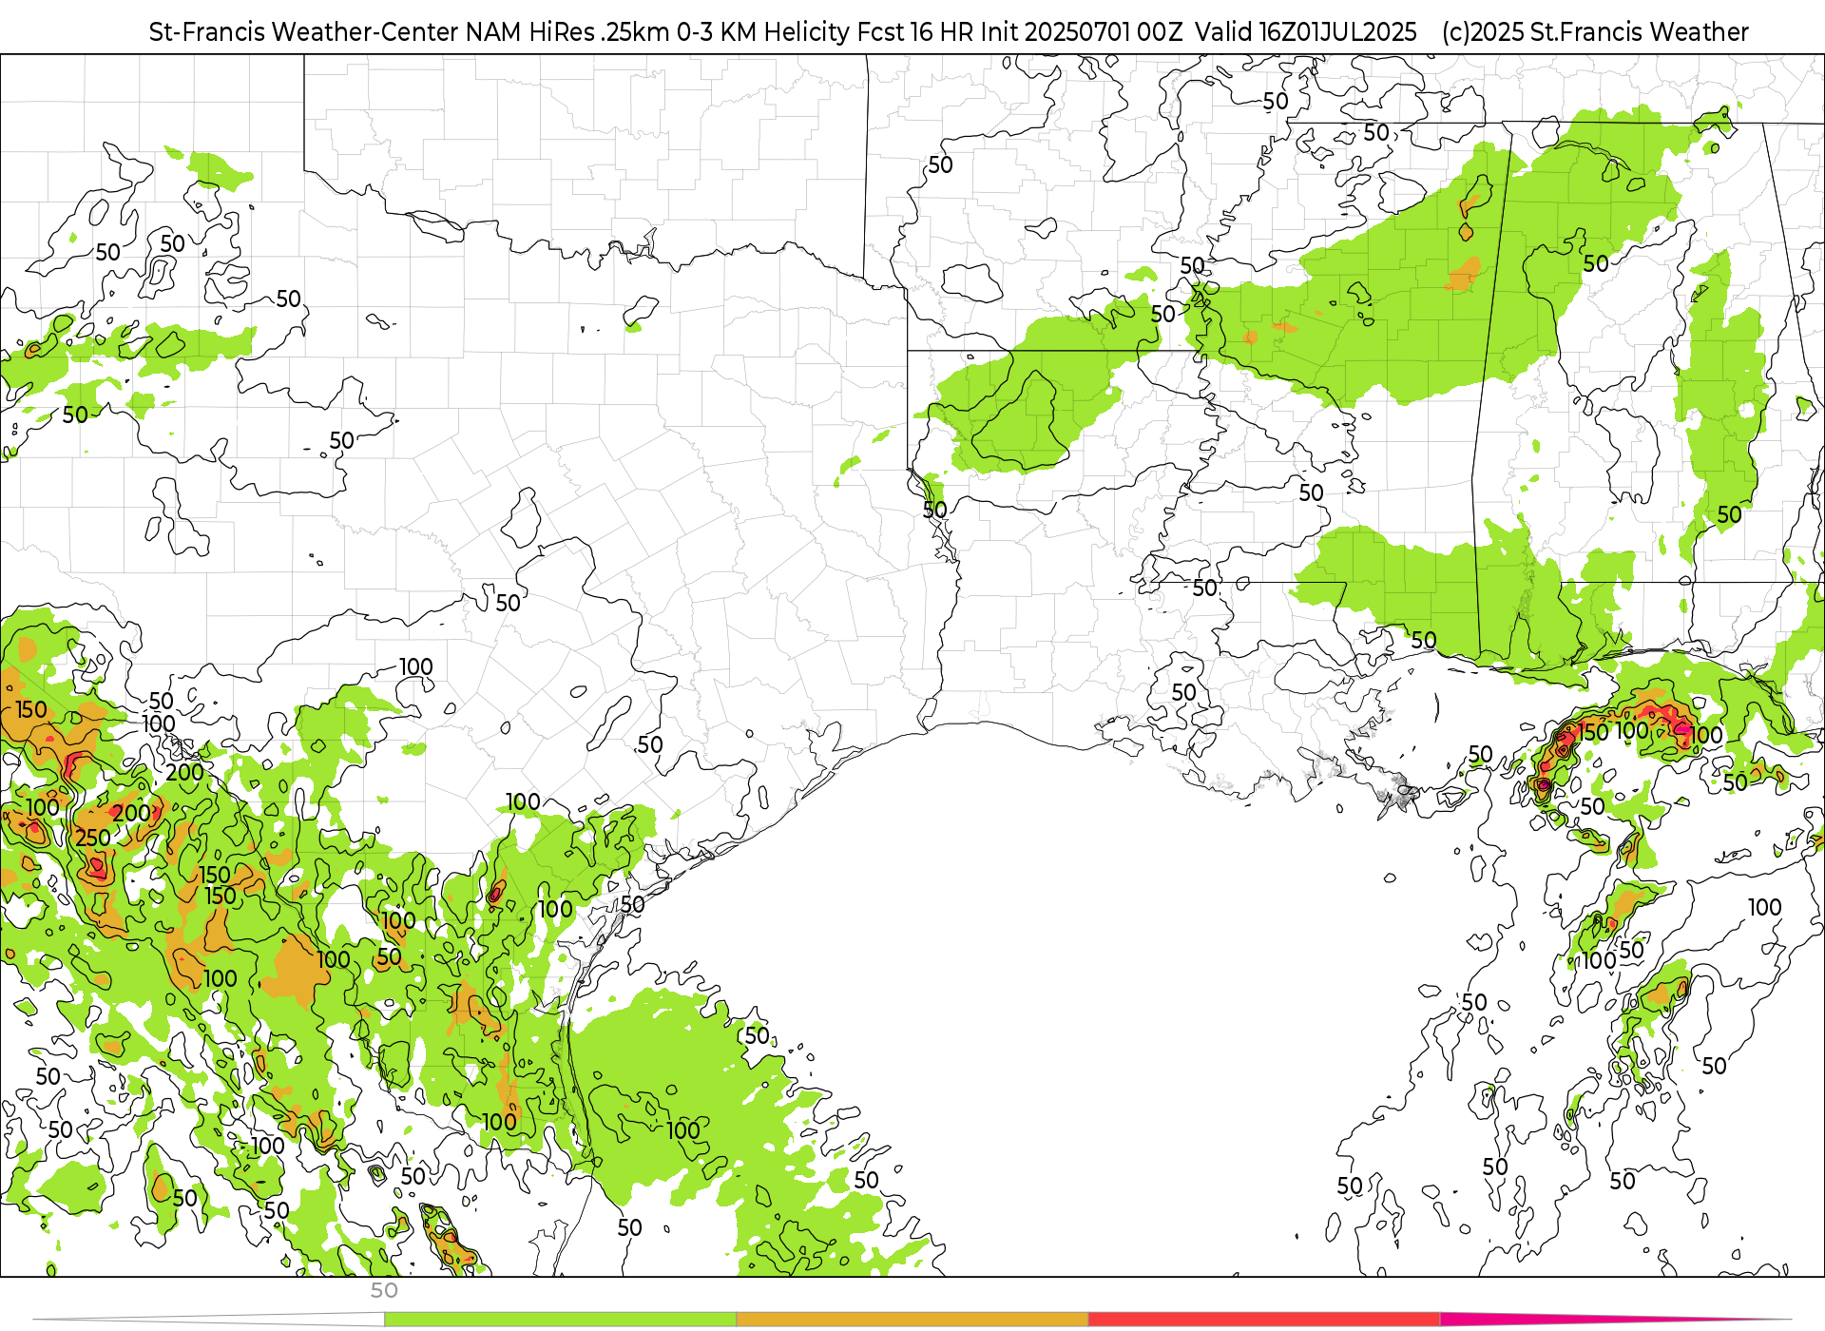
Task: Click 'Init 20250701 00Z' in the title
Action: (x=1082, y=32)
